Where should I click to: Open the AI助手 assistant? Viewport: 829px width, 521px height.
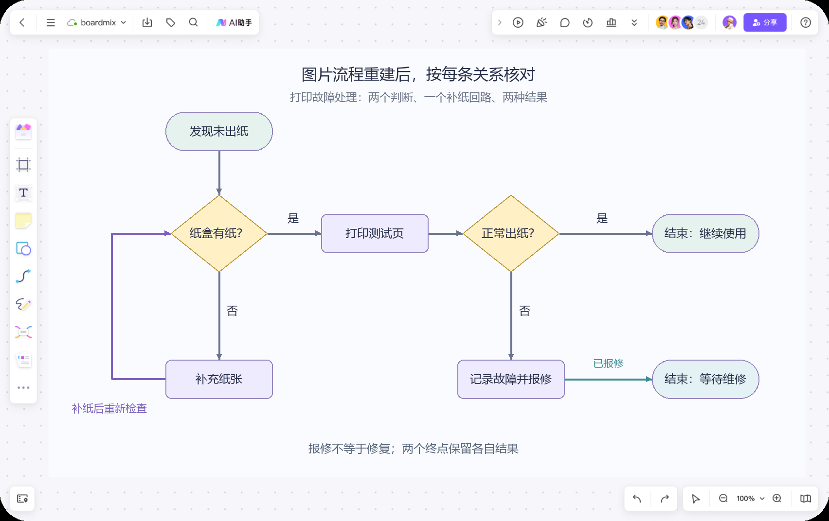coord(234,22)
